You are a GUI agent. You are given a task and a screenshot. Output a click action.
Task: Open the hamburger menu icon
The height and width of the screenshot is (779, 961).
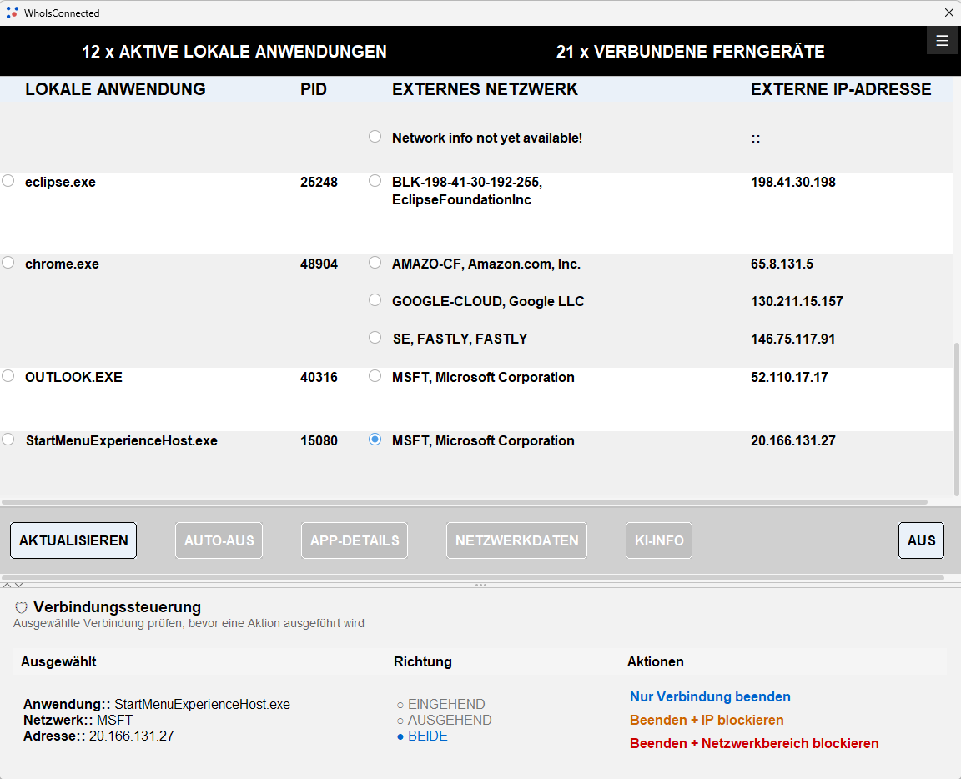pos(942,41)
